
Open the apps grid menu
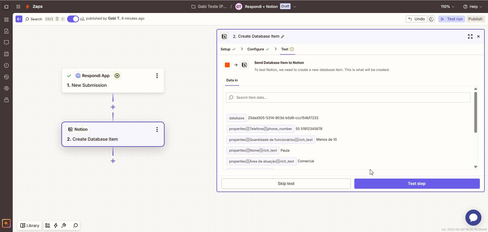[x=18, y=7]
